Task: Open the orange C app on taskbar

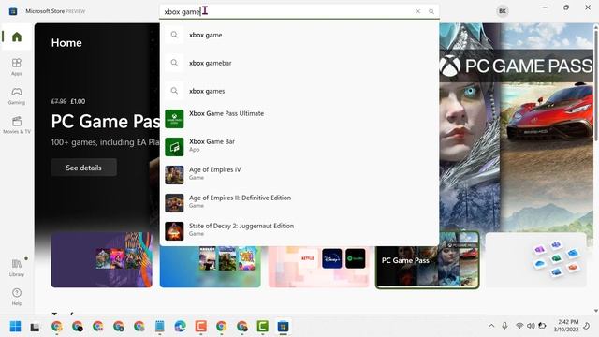Action: click(x=201, y=327)
